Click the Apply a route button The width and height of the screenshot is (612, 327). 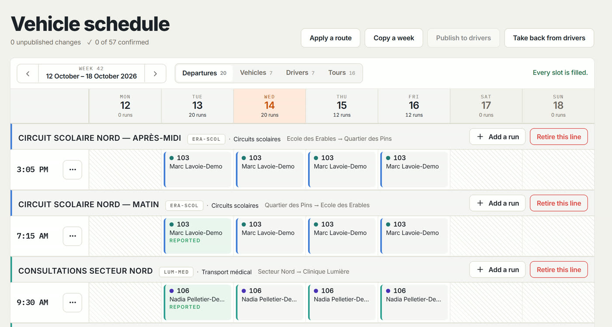click(x=330, y=38)
